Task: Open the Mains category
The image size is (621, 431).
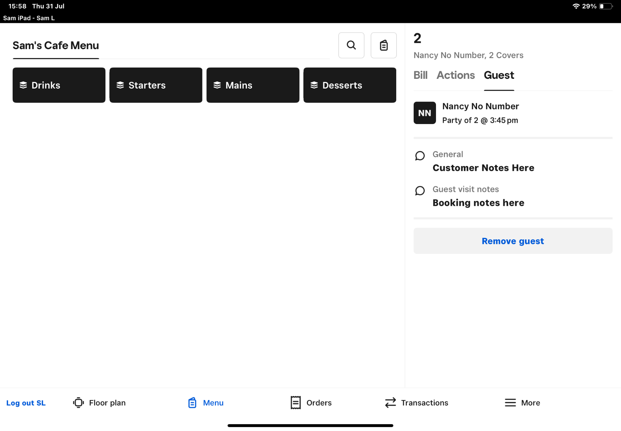Action: pyautogui.click(x=253, y=85)
